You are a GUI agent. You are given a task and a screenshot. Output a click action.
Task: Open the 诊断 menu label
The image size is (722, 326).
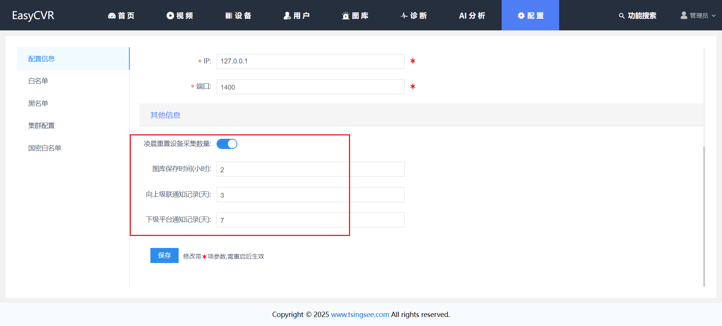point(419,15)
